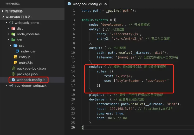This screenshot has width=194, height=135.
Task: Close the webpack.config.js editor tab
Action: click(x=106, y=4)
